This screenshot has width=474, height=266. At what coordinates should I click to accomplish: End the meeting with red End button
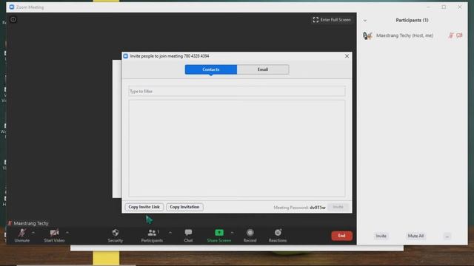341,236
